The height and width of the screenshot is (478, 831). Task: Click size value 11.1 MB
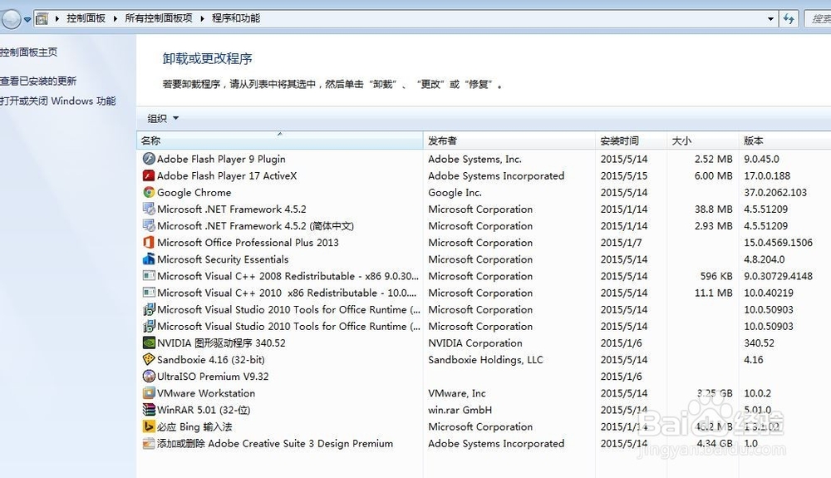[x=713, y=293]
